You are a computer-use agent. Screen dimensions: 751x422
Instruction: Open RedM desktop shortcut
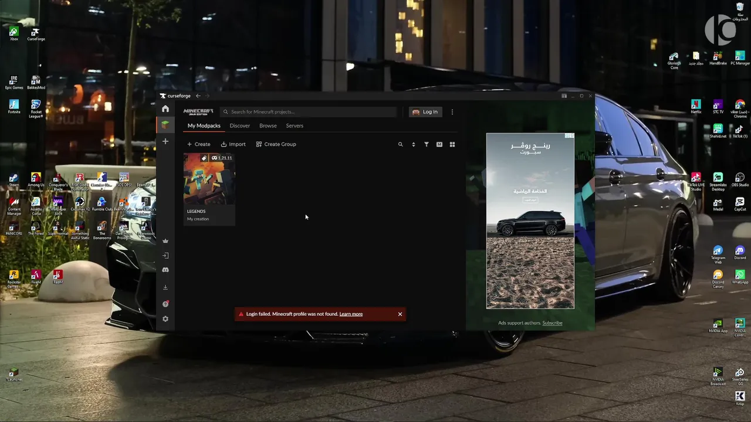(57, 277)
